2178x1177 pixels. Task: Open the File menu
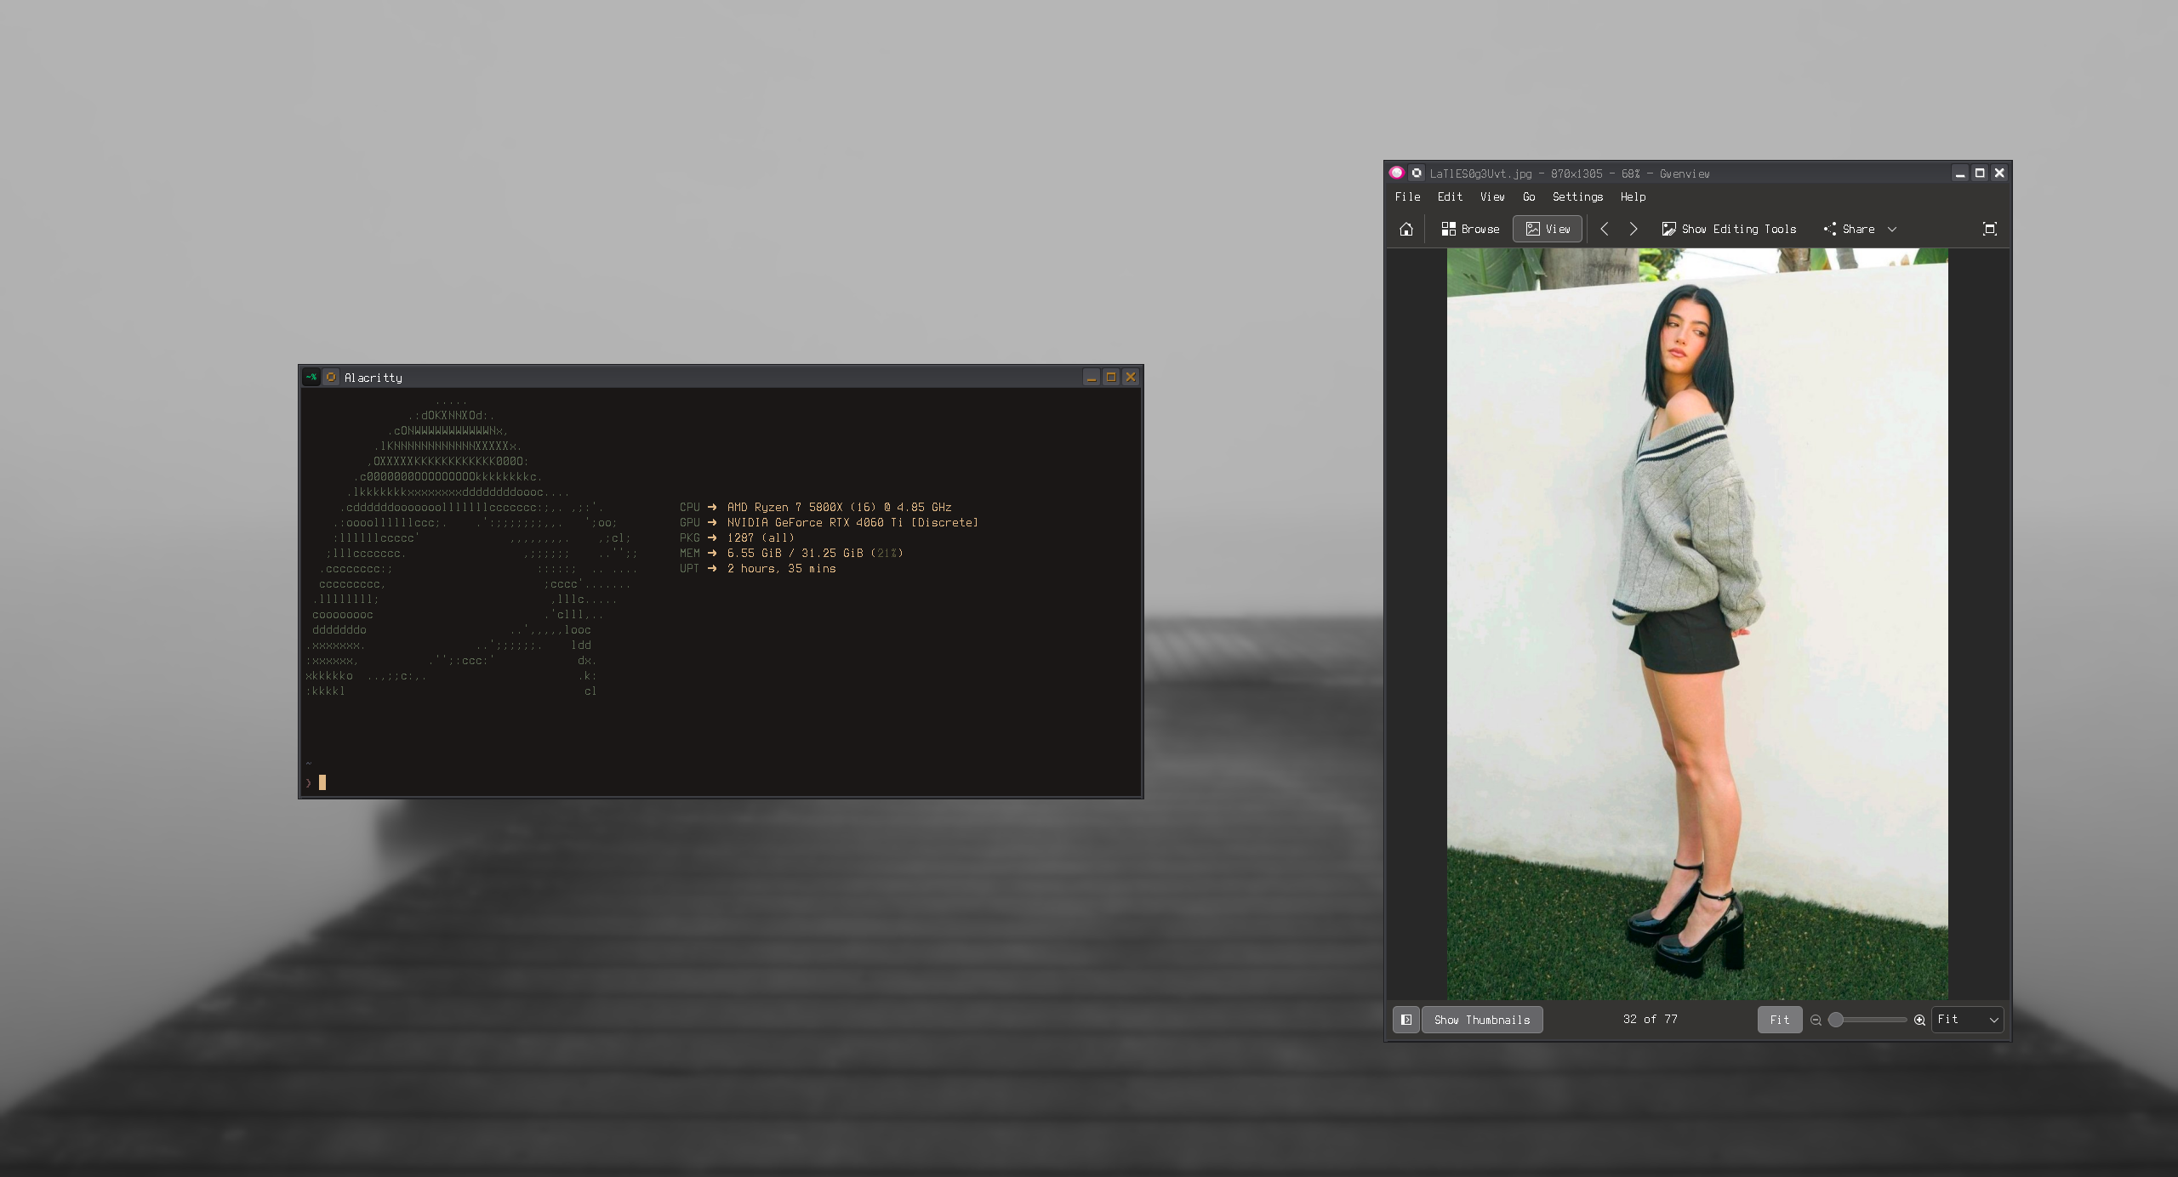pyautogui.click(x=1407, y=196)
